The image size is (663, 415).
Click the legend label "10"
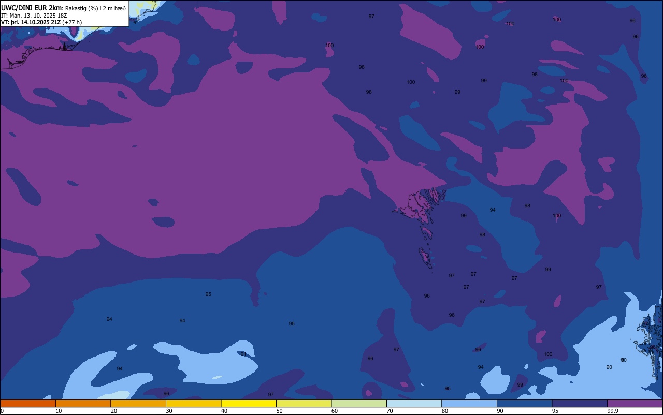[x=59, y=411]
